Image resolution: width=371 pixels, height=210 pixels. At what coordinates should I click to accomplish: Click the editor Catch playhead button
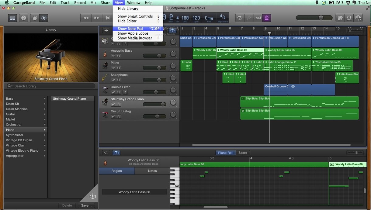(x=116, y=153)
